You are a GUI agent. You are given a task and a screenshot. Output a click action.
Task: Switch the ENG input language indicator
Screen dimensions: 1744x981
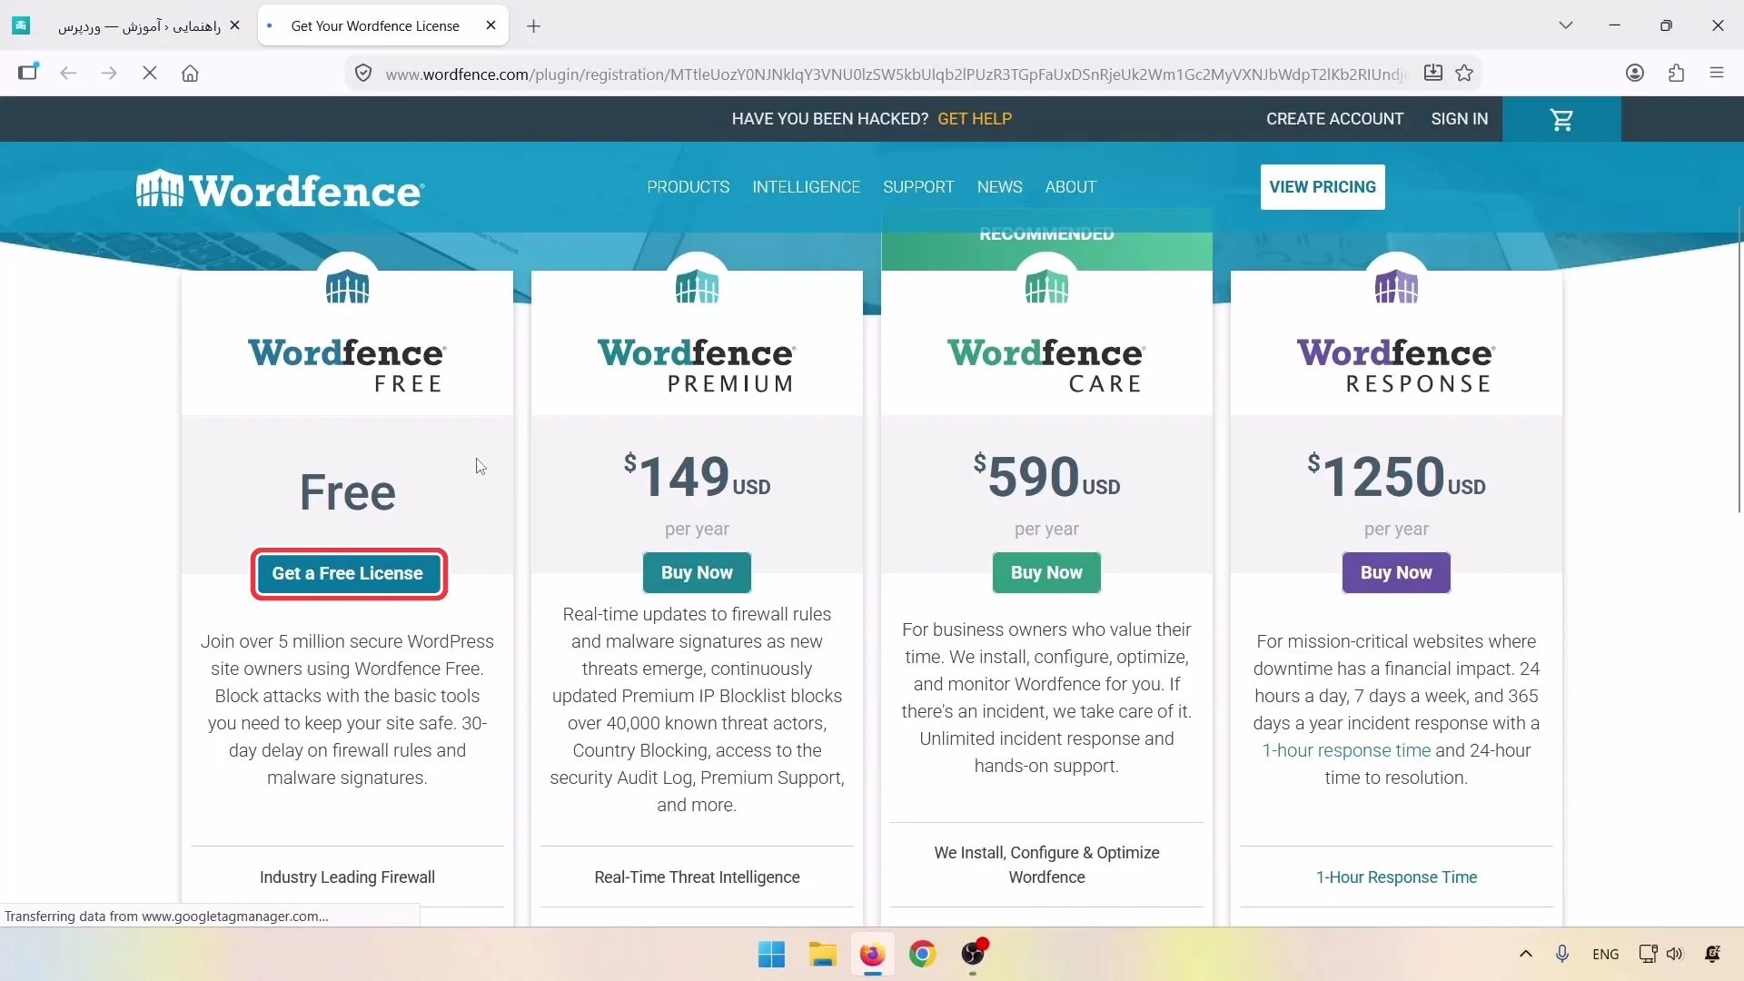click(1605, 954)
